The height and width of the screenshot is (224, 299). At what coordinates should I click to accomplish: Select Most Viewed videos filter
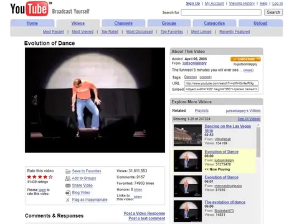coord(83,32)
